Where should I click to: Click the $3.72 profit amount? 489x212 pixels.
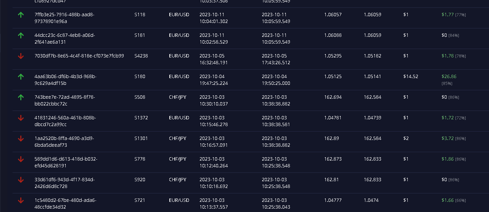pos(447,138)
